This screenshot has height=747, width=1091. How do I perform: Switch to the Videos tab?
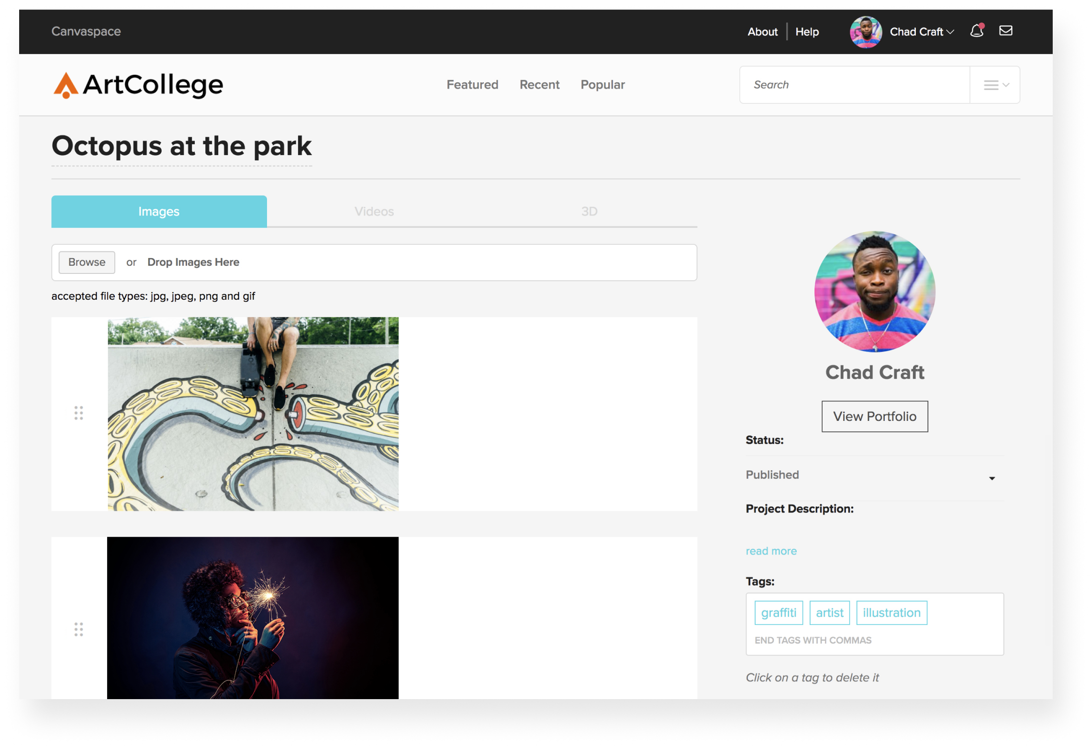click(x=374, y=211)
